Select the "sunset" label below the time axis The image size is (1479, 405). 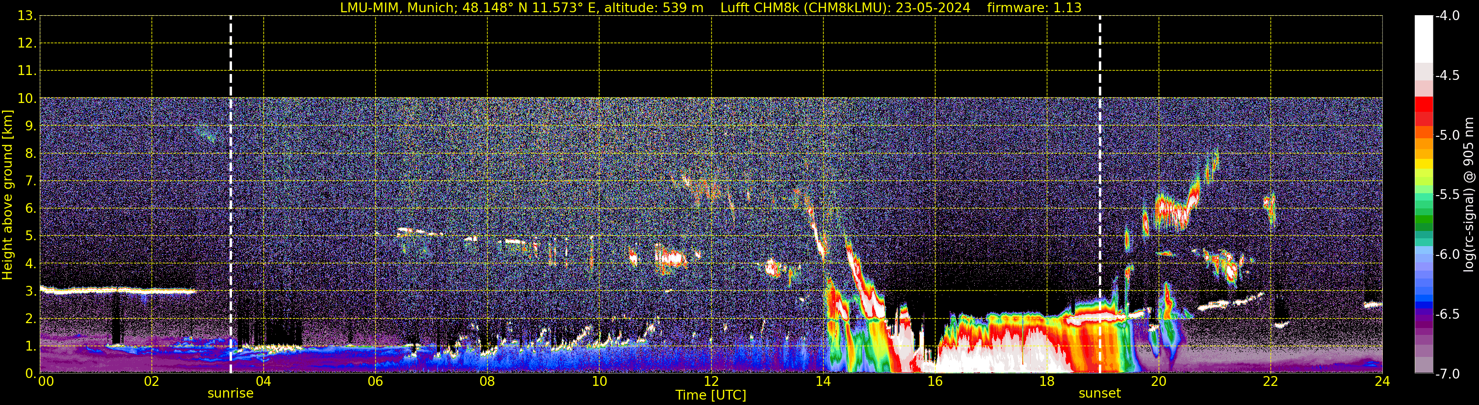pos(1099,394)
